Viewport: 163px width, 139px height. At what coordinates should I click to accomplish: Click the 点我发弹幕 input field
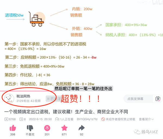click(x=138, y=99)
